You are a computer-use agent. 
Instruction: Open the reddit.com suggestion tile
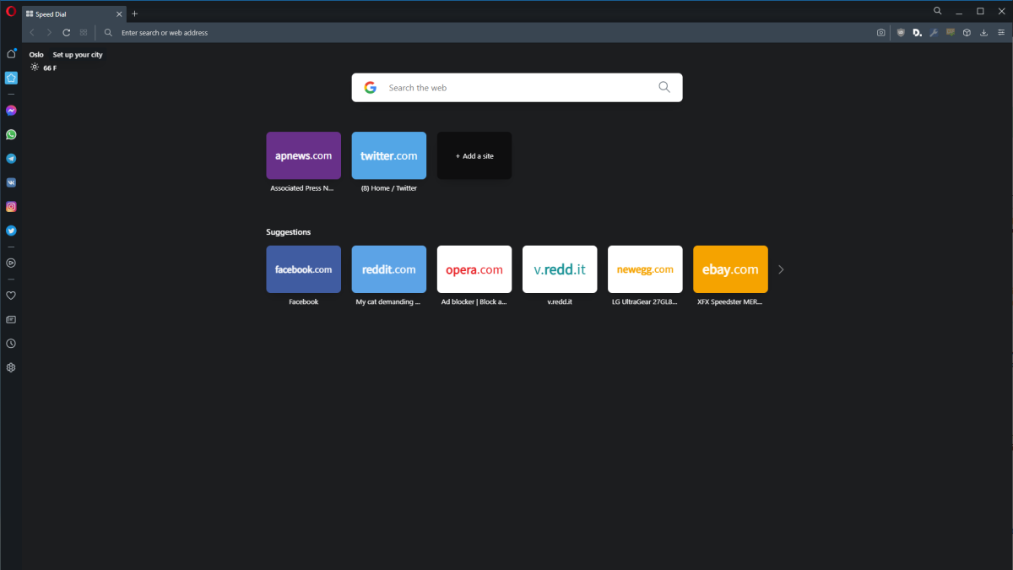coord(389,269)
